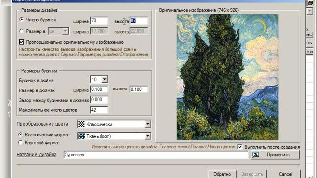Image resolution: width=317 pixels, height=178 pixels.
Task: Open the 'Ткань (loom)' format dropdown
Action: (148, 136)
